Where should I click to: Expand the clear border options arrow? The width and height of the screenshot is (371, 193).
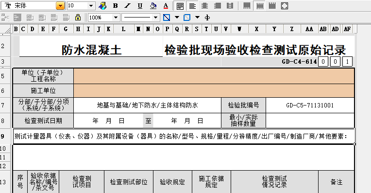point(197,18)
